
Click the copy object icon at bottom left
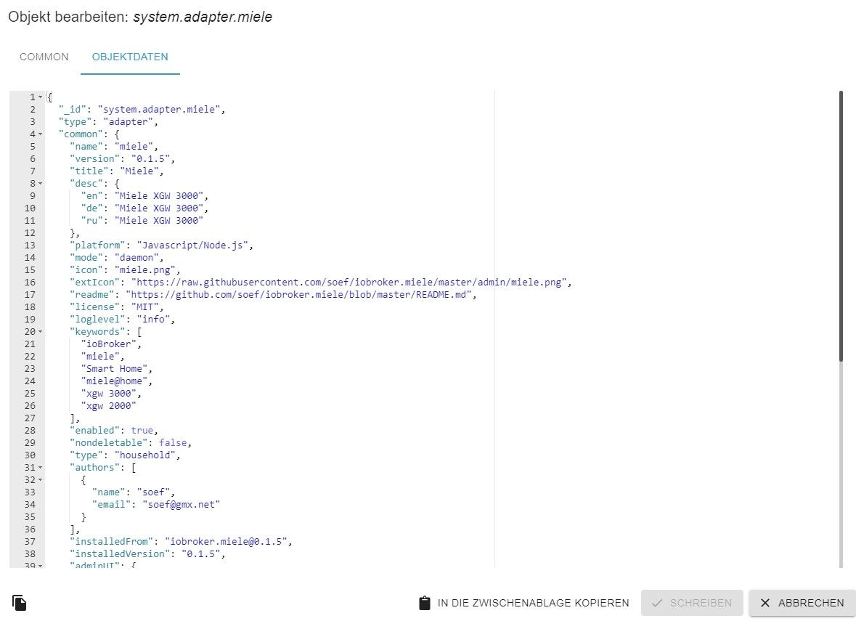point(19,602)
